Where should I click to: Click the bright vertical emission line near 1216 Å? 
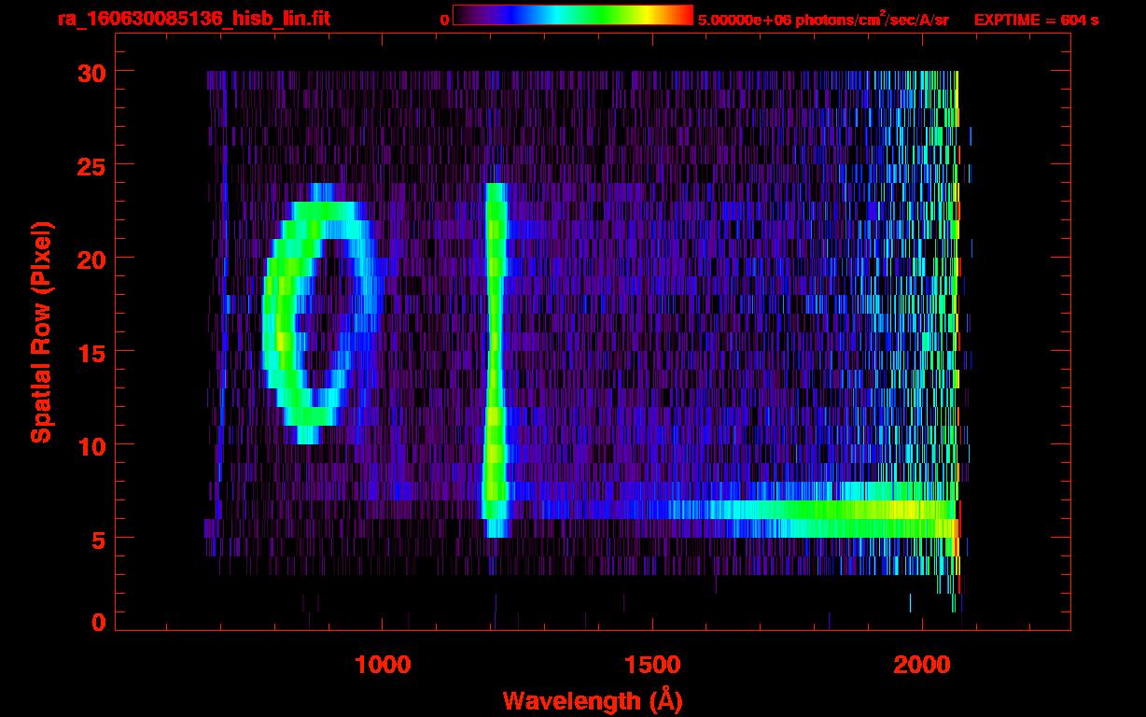coord(495,355)
